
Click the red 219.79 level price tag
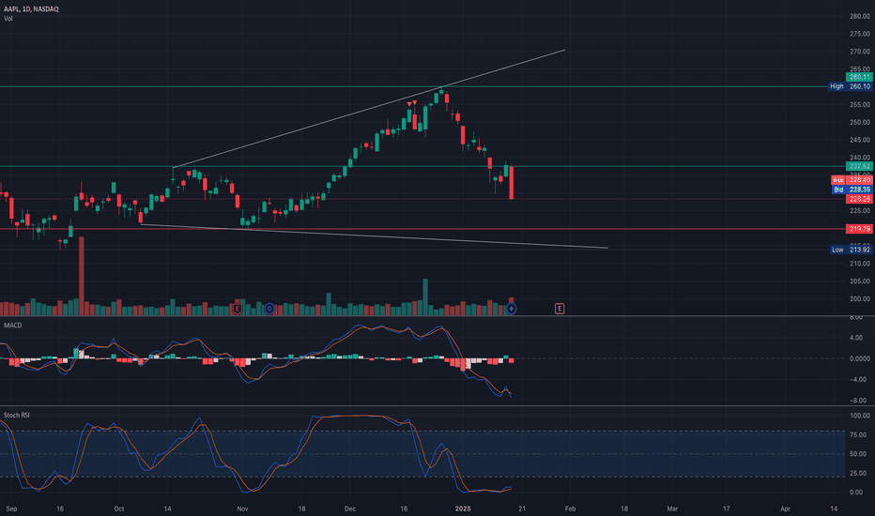[859, 229]
